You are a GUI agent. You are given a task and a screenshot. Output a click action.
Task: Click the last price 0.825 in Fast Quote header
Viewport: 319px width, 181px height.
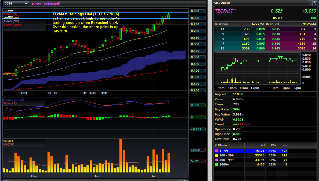pyautogui.click(x=277, y=11)
